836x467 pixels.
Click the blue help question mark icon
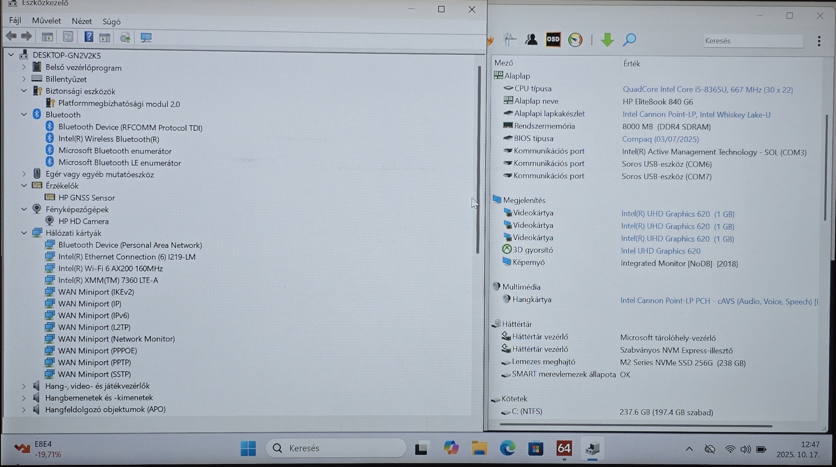[88, 37]
